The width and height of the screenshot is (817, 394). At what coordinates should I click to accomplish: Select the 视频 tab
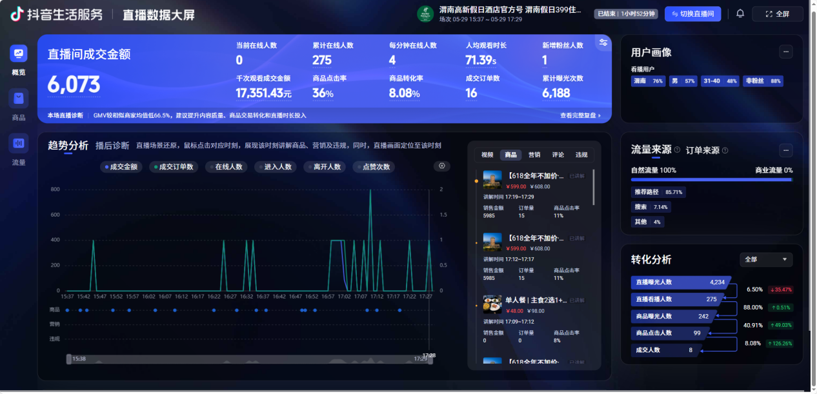click(x=487, y=155)
